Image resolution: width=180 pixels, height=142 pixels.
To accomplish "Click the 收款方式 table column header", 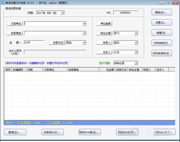I will (x=121, y=70).
